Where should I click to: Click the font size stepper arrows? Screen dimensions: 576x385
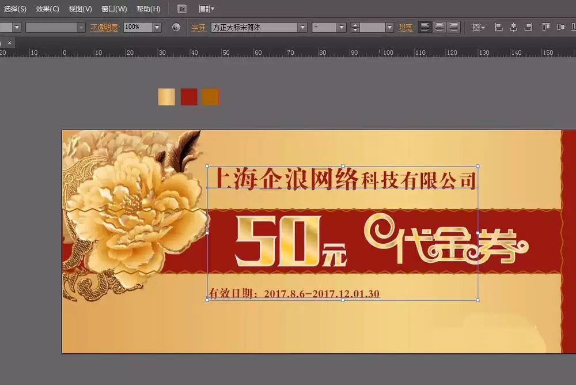pos(355,27)
